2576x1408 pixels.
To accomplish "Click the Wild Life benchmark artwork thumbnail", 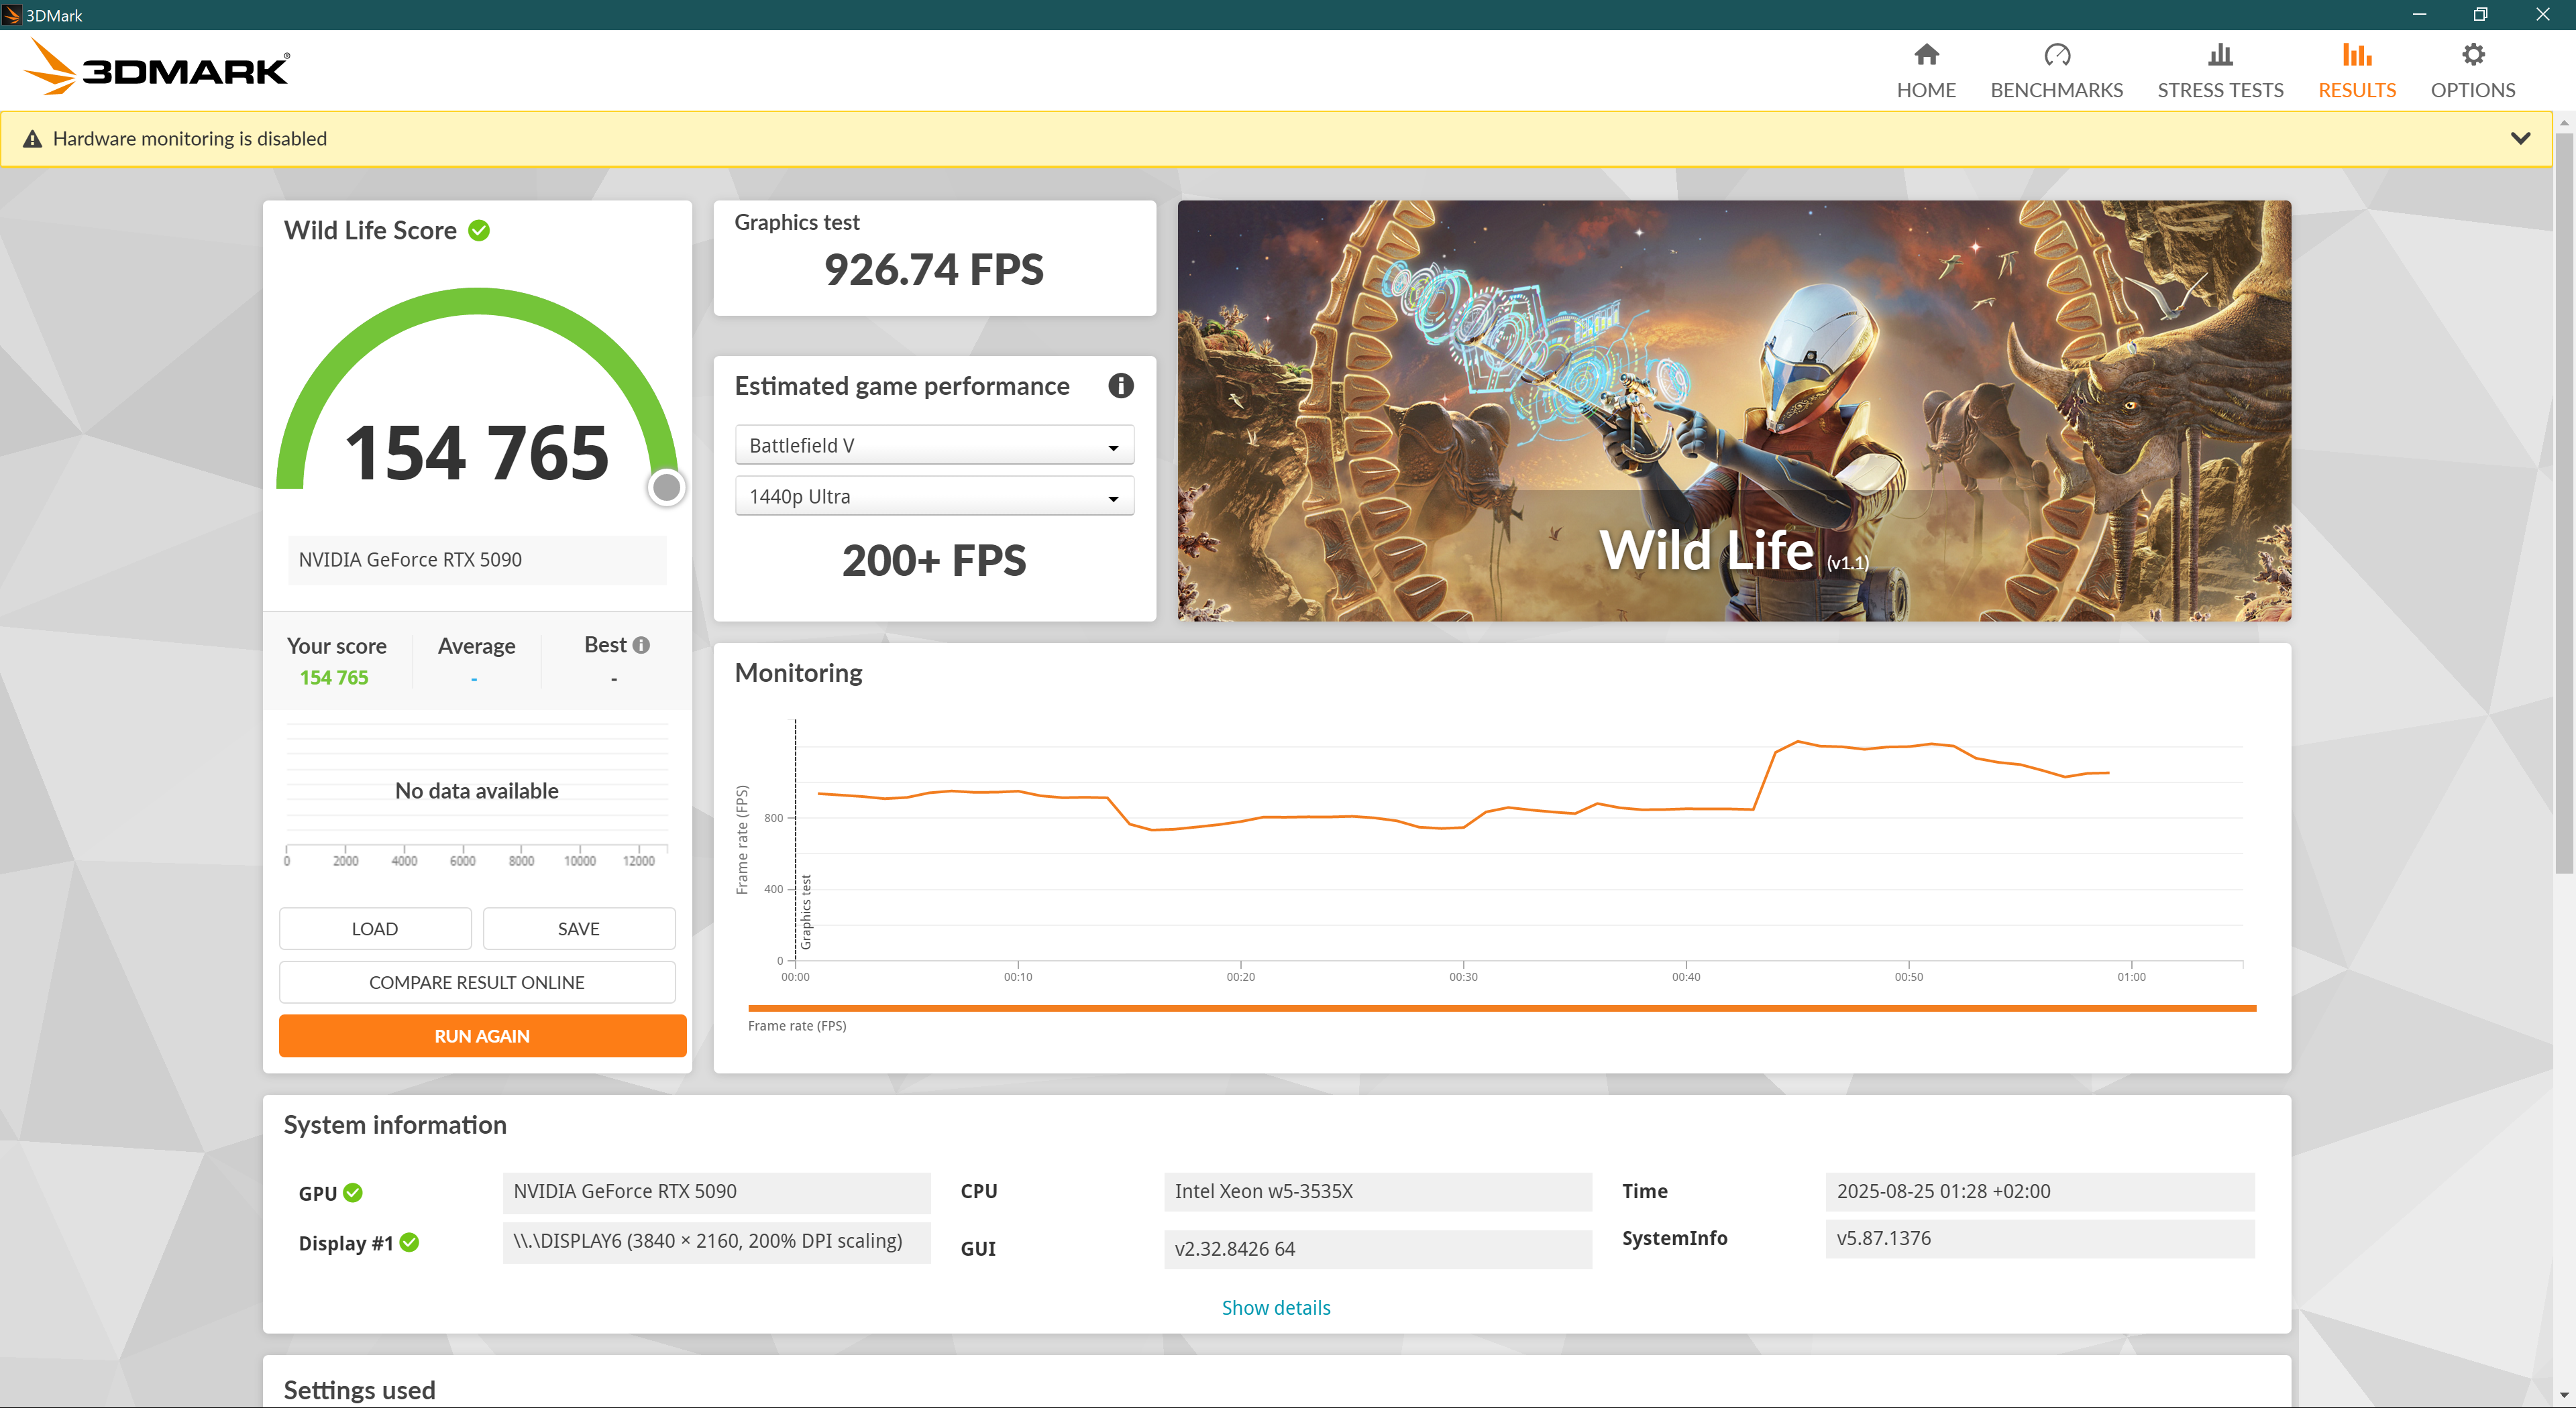I will pyautogui.click(x=1734, y=411).
